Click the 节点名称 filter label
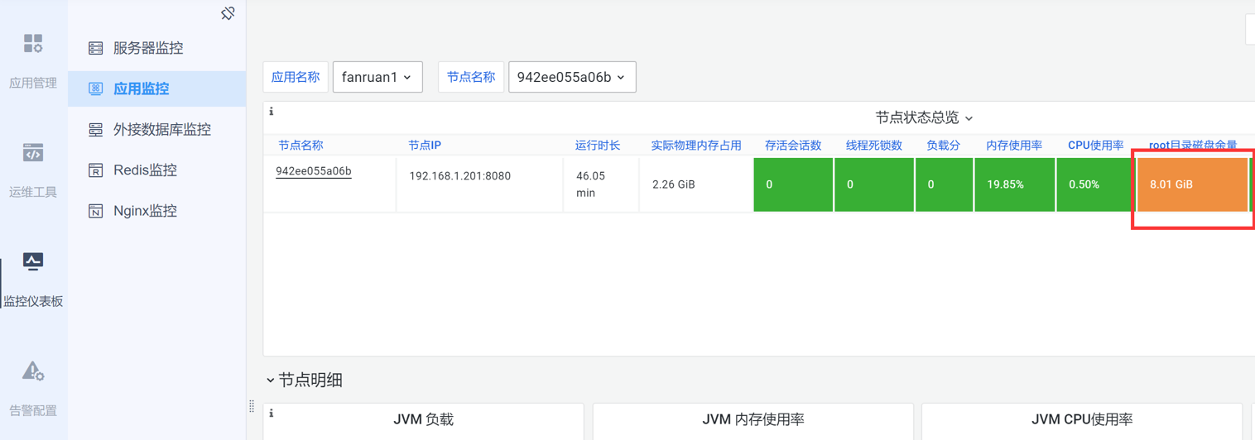 pyautogui.click(x=471, y=77)
